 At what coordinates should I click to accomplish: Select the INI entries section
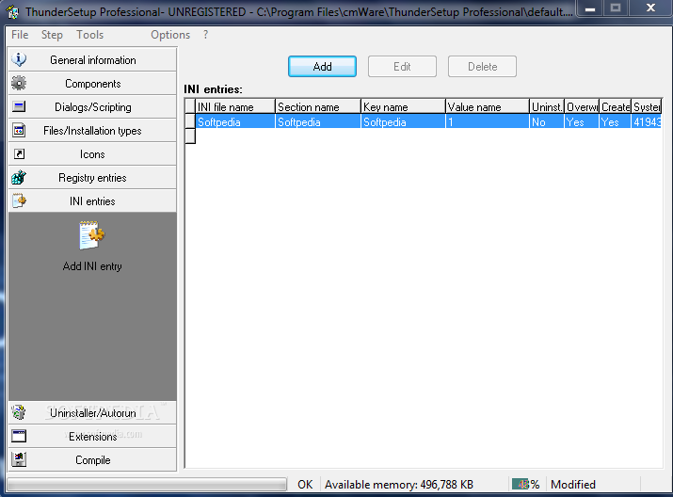[92, 200]
